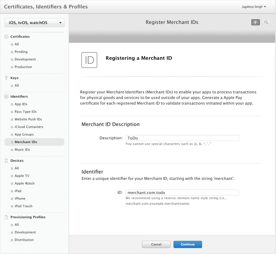Screen dimensions: 276x254
Task: Focus the merchant ID identifier field
Action: coord(182,193)
